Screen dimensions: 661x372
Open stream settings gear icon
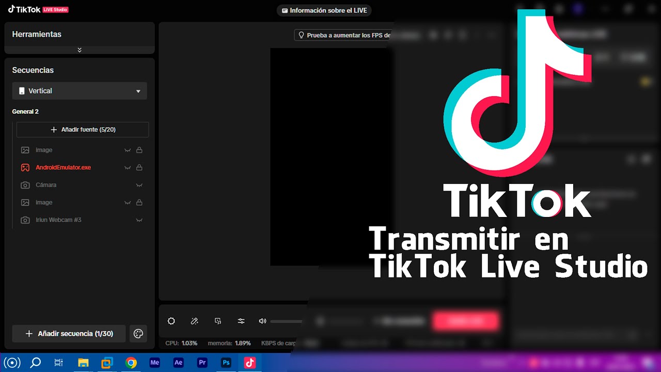click(171, 321)
